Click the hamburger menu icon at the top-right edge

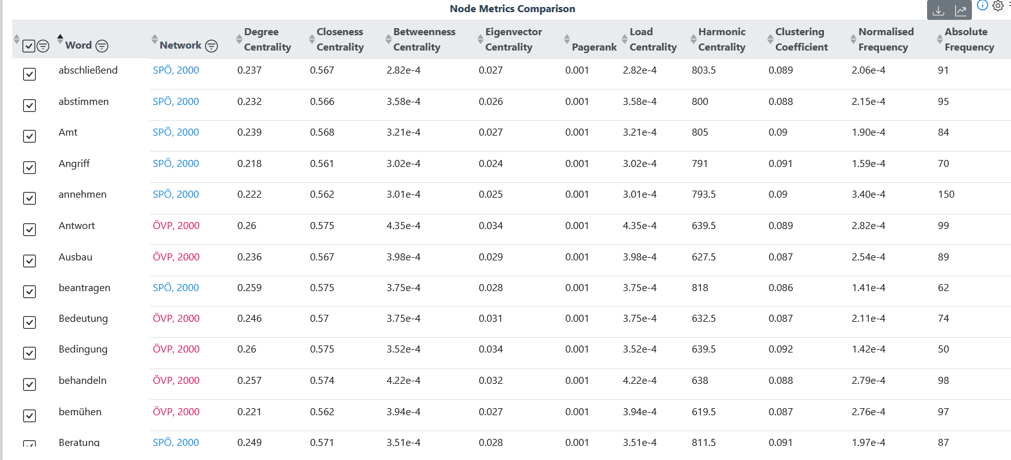pyautogui.click(x=1008, y=5)
